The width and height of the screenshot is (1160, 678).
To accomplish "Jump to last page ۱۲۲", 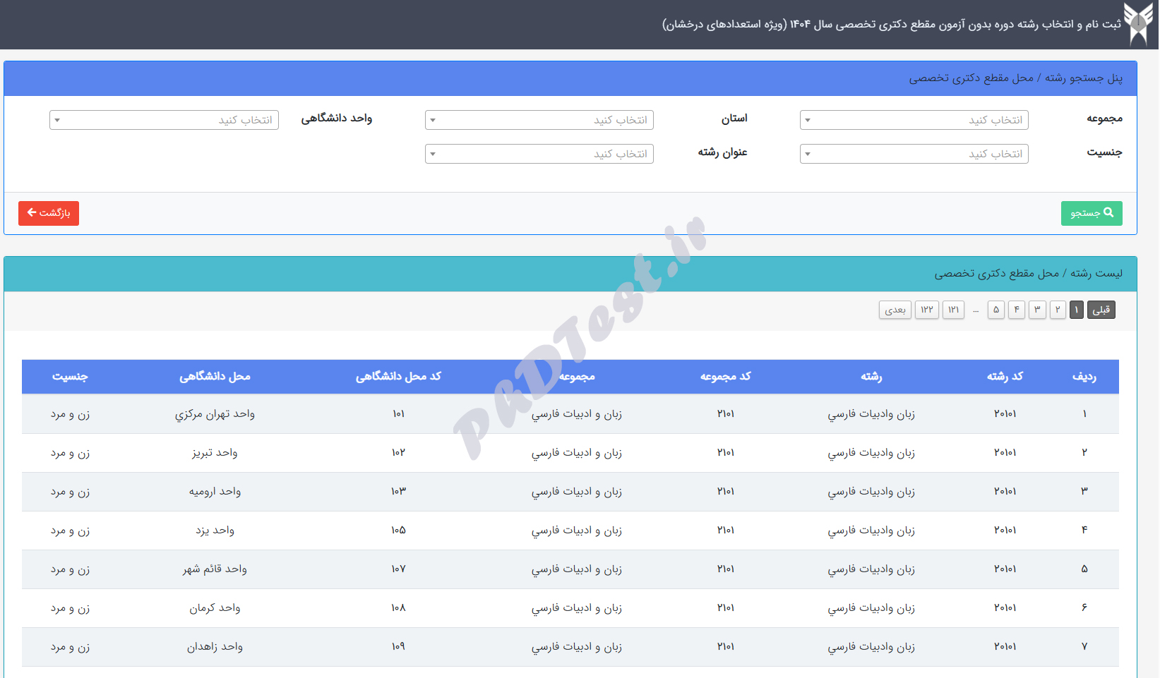I will 926,310.
